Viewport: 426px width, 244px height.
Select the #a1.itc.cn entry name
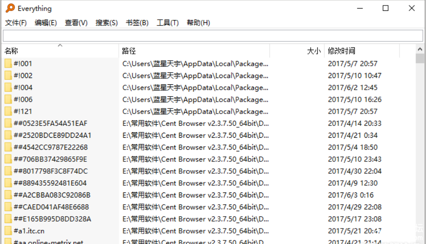coord(29,231)
